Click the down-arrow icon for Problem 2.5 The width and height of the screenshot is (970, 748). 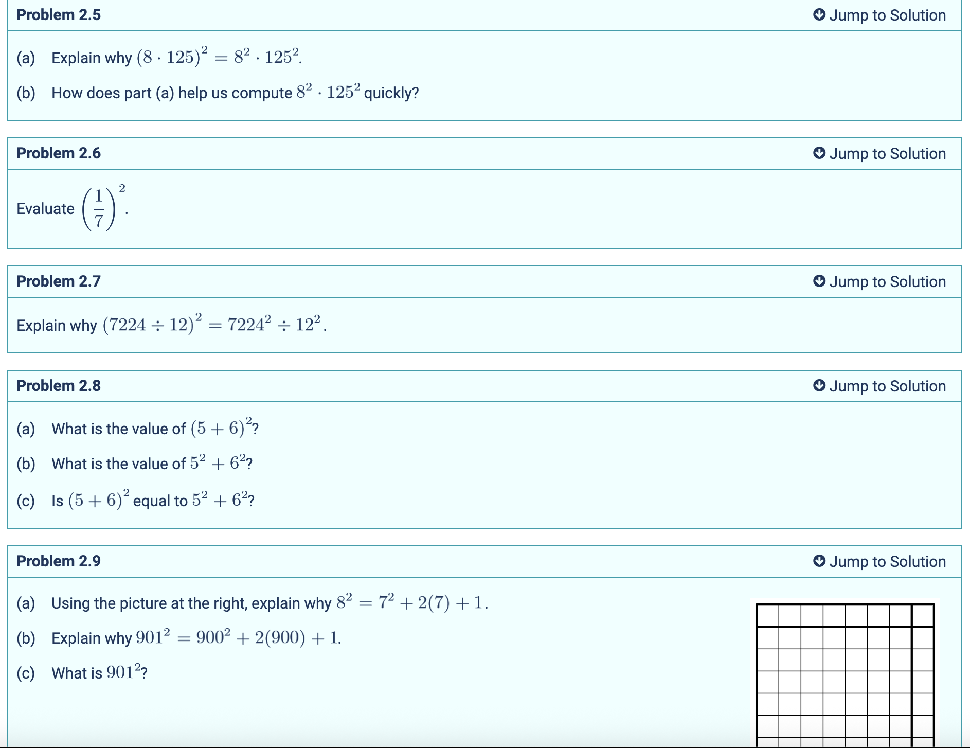coord(819,14)
